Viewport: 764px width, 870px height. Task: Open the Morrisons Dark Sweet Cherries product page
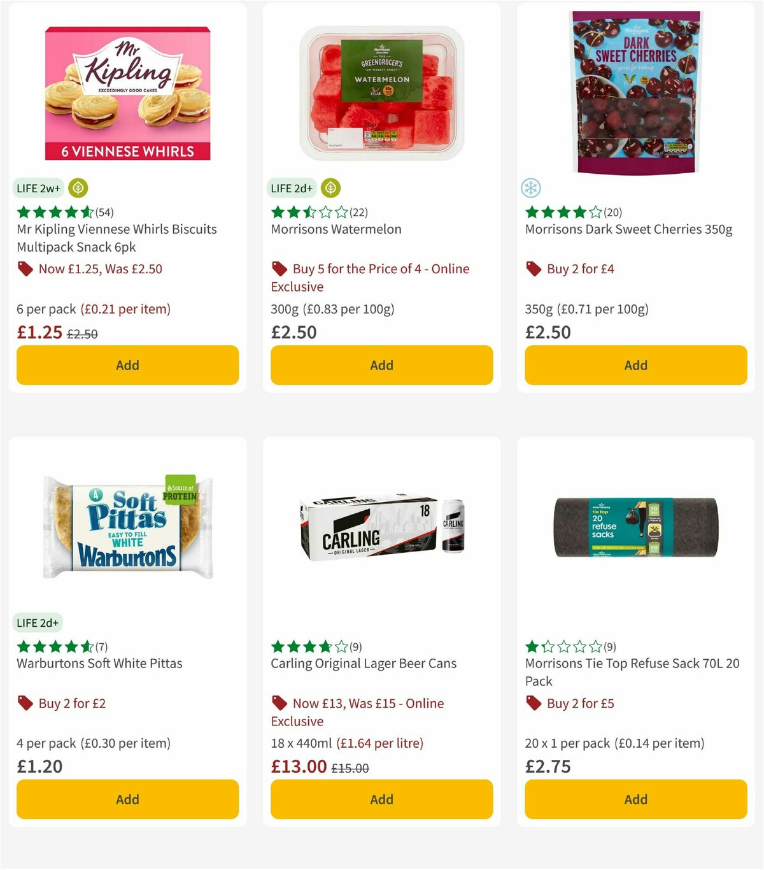click(x=628, y=229)
